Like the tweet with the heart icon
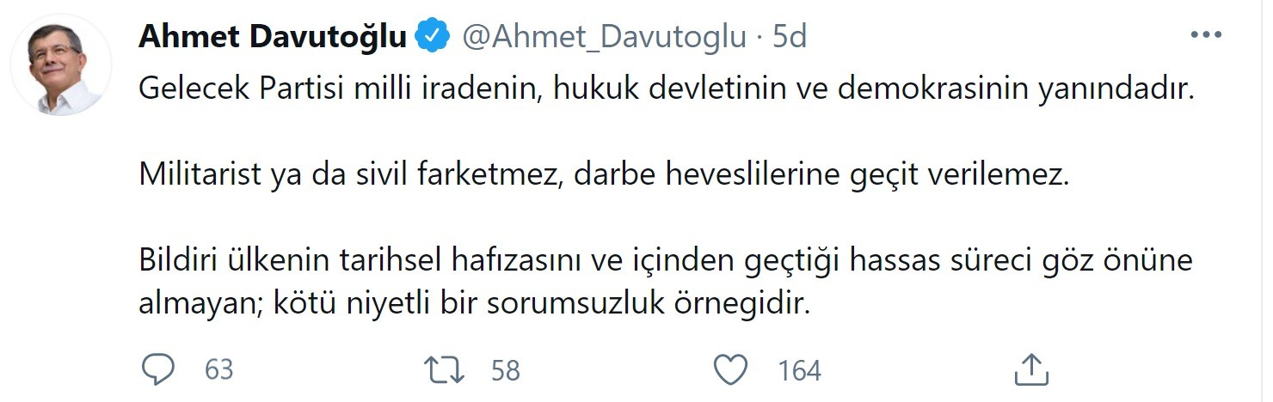The height and width of the screenshot is (402, 1273). [x=731, y=369]
